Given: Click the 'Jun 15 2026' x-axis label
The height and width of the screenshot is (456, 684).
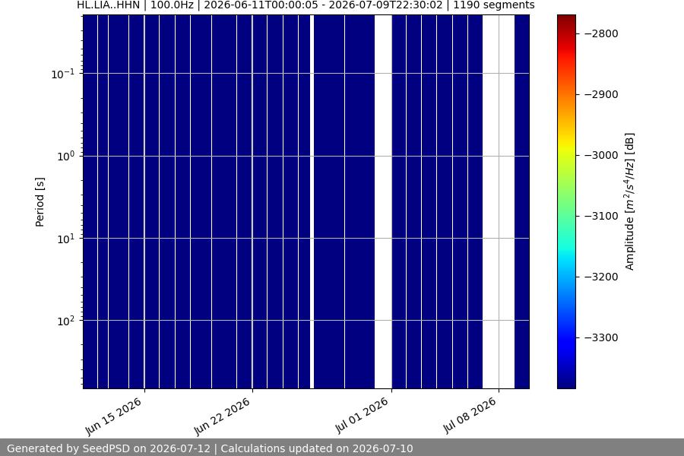Looking at the screenshot, I should point(114,416).
